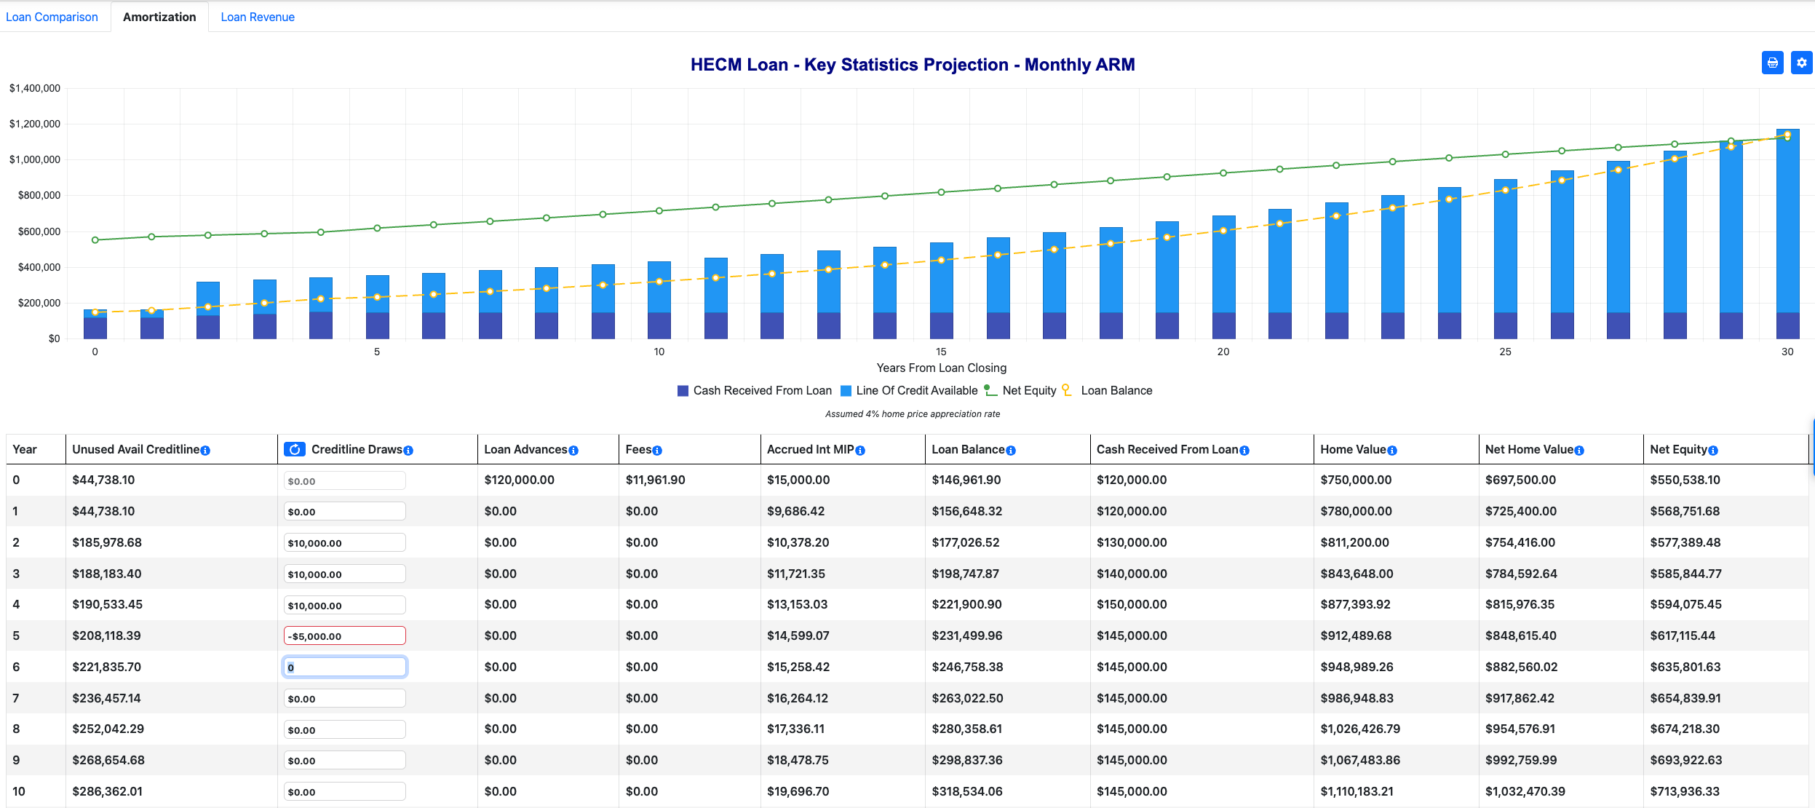Open the Loan Revenue tab

pos(258,17)
